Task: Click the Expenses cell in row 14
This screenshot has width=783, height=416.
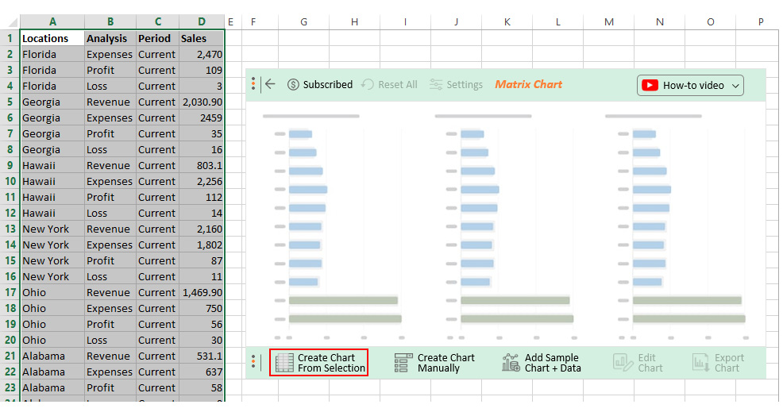Action: pos(110,245)
